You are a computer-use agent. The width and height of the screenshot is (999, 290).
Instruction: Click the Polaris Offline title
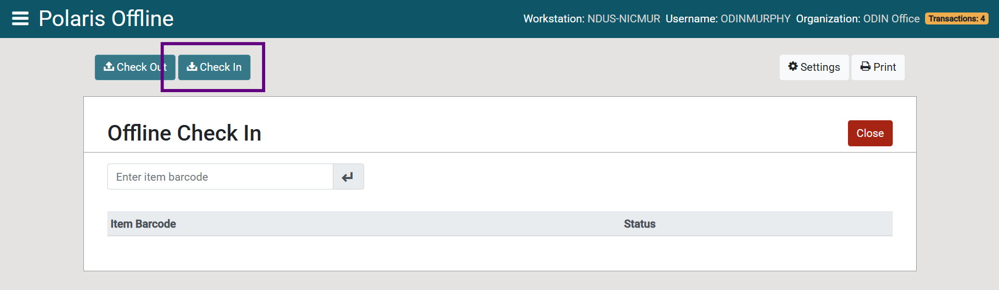(106, 19)
